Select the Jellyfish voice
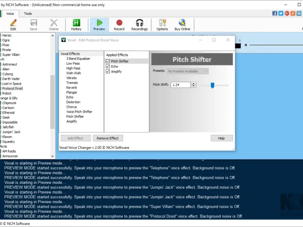The image size is (303, 227). (8, 127)
